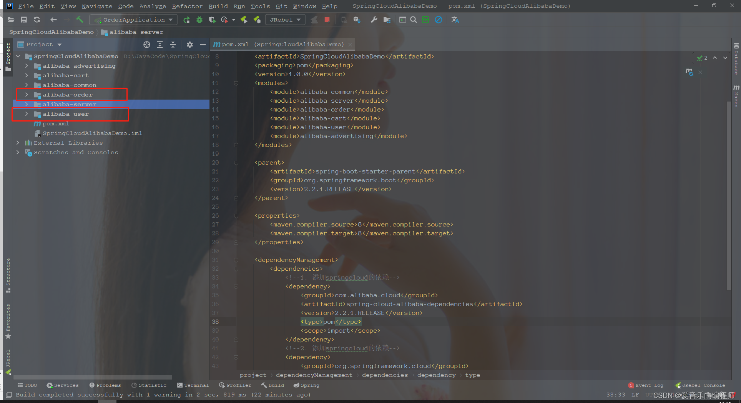Open the folder icon in main toolbar

click(11, 20)
